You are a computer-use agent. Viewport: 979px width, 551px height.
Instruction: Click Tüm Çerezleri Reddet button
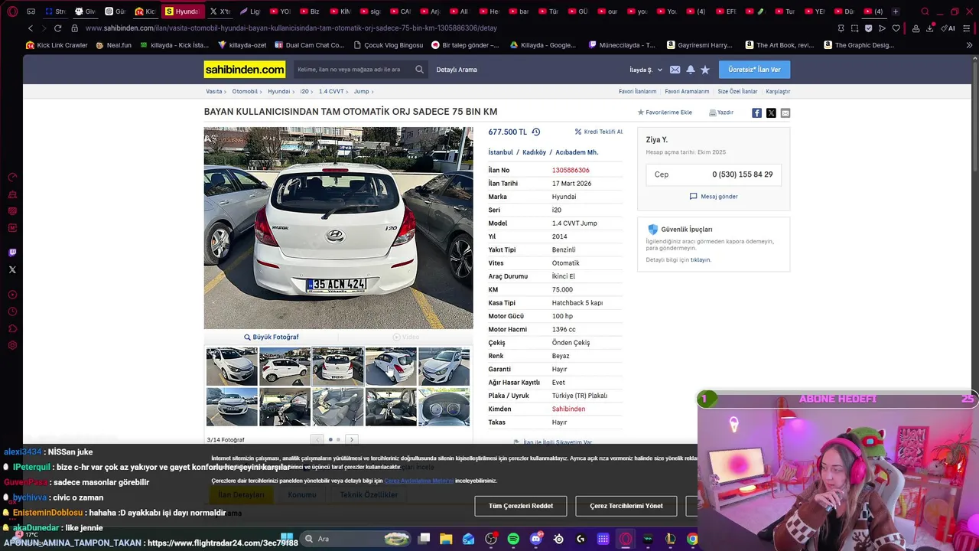(521, 506)
